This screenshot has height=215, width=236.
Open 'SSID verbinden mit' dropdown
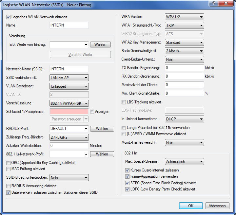pyautogui.click(x=69, y=78)
